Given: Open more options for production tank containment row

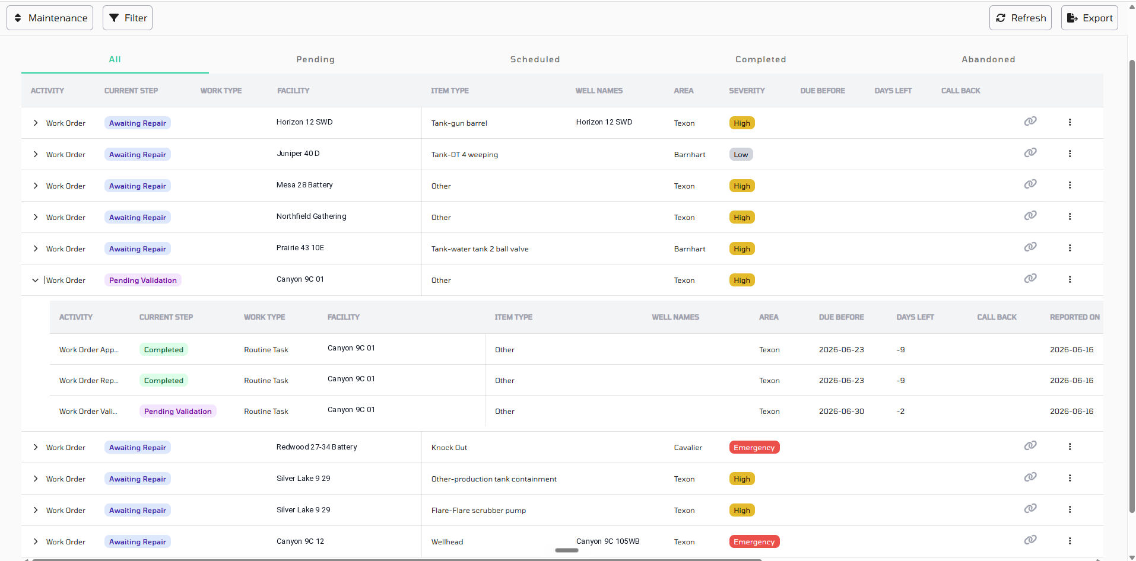Looking at the screenshot, I should click(1070, 478).
